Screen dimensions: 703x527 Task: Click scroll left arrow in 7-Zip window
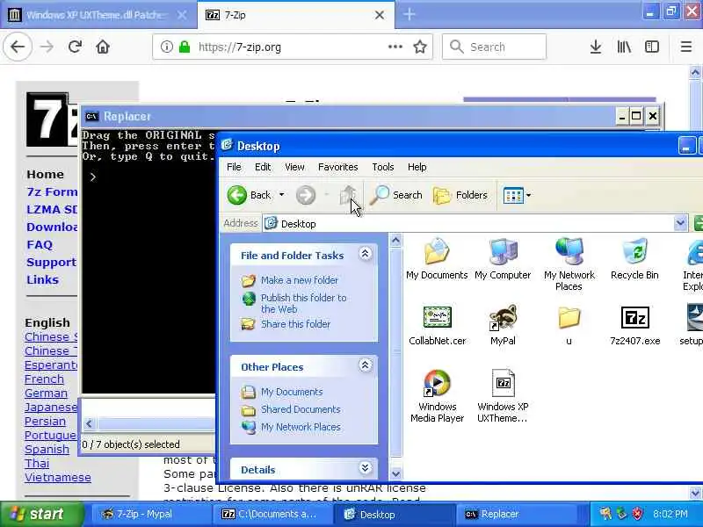point(89,423)
